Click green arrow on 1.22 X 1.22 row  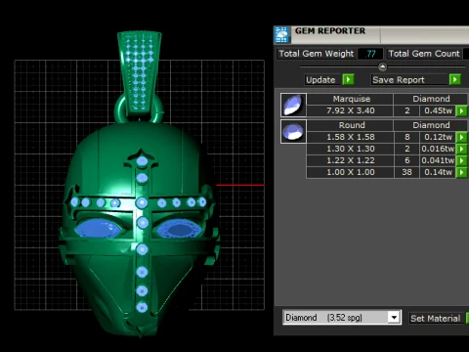click(461, 160)
